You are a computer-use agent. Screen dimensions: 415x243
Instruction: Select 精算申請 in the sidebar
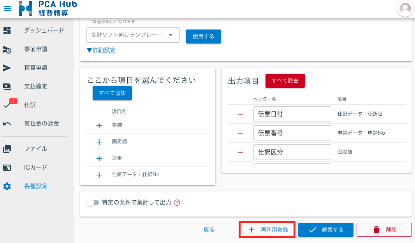pos(7,68)
